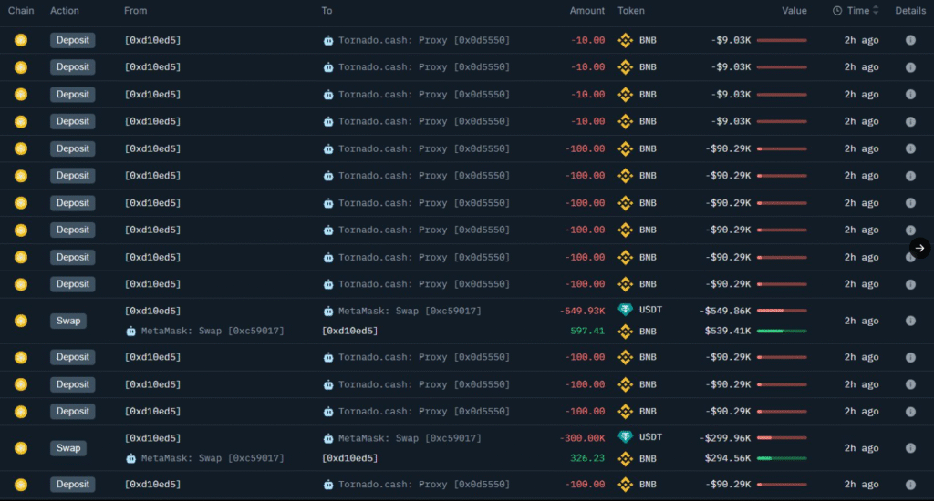Click the Deposit badge in the topmost table row
Image resolution: width=934 pixels, height=501 pixels.
pos(73,40)
